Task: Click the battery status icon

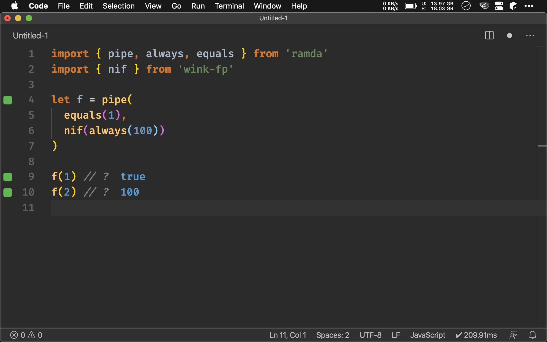Action: pyautogui.click(x=411, y=6)
